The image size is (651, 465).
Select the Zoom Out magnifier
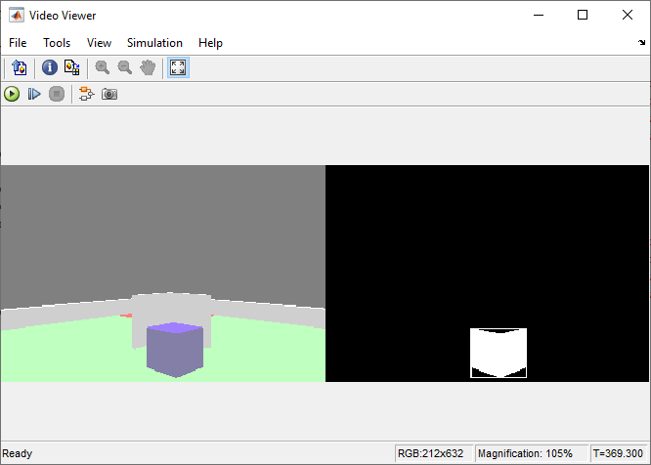coord(124,67)
